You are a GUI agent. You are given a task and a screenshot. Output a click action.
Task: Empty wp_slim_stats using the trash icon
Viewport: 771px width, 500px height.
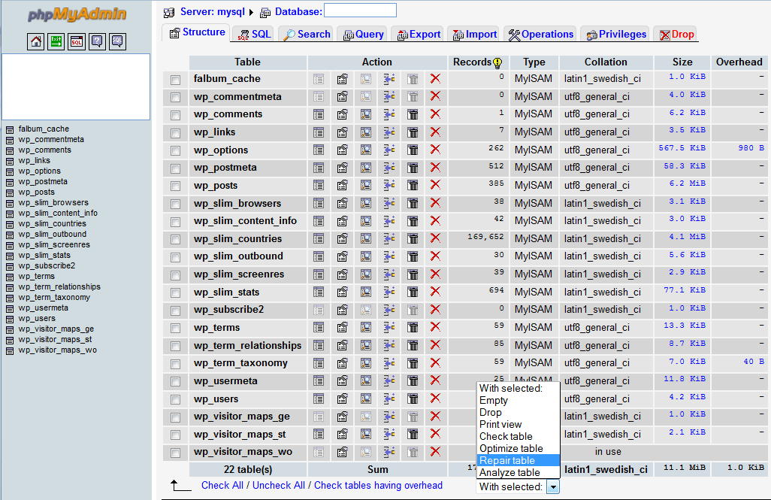tap(413, 292)
